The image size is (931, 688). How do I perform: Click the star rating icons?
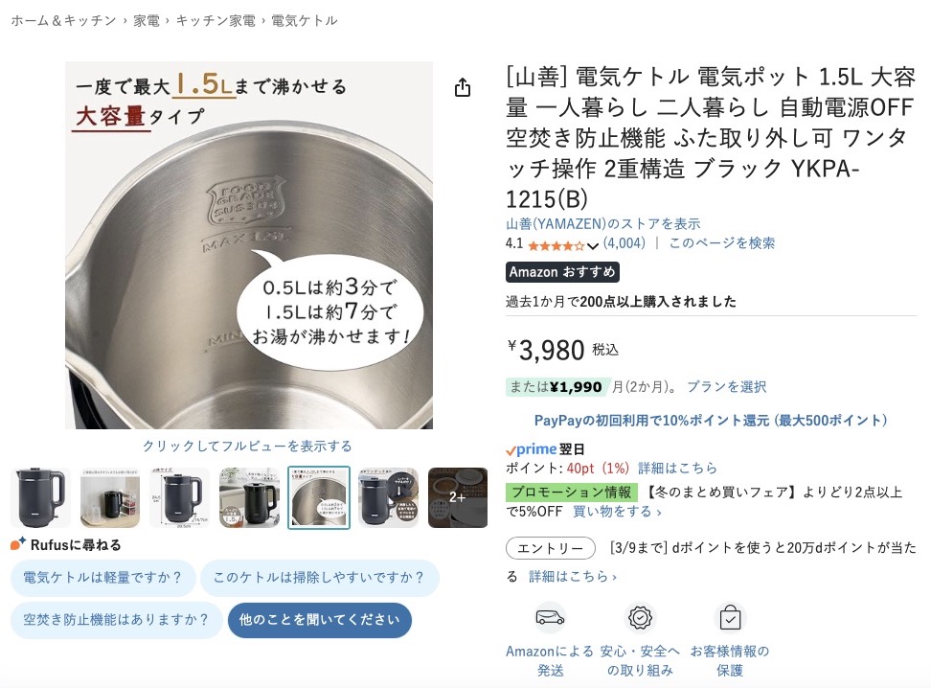[556, 244]
